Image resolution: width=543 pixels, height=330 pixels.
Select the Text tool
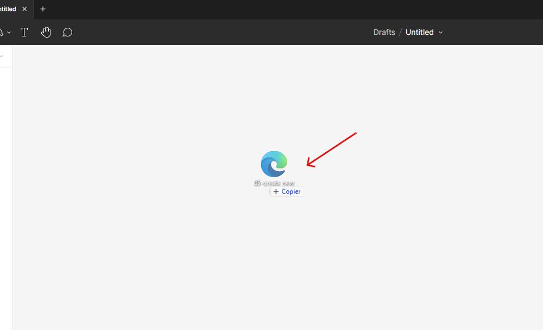[24, 32]
